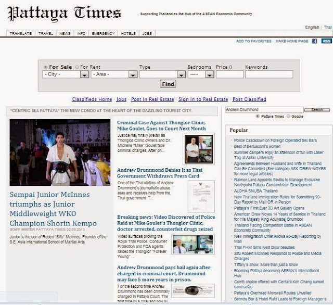This screenshot has width=333, height=305.
Task: Expand the Type dropdown
Action: 162,74
